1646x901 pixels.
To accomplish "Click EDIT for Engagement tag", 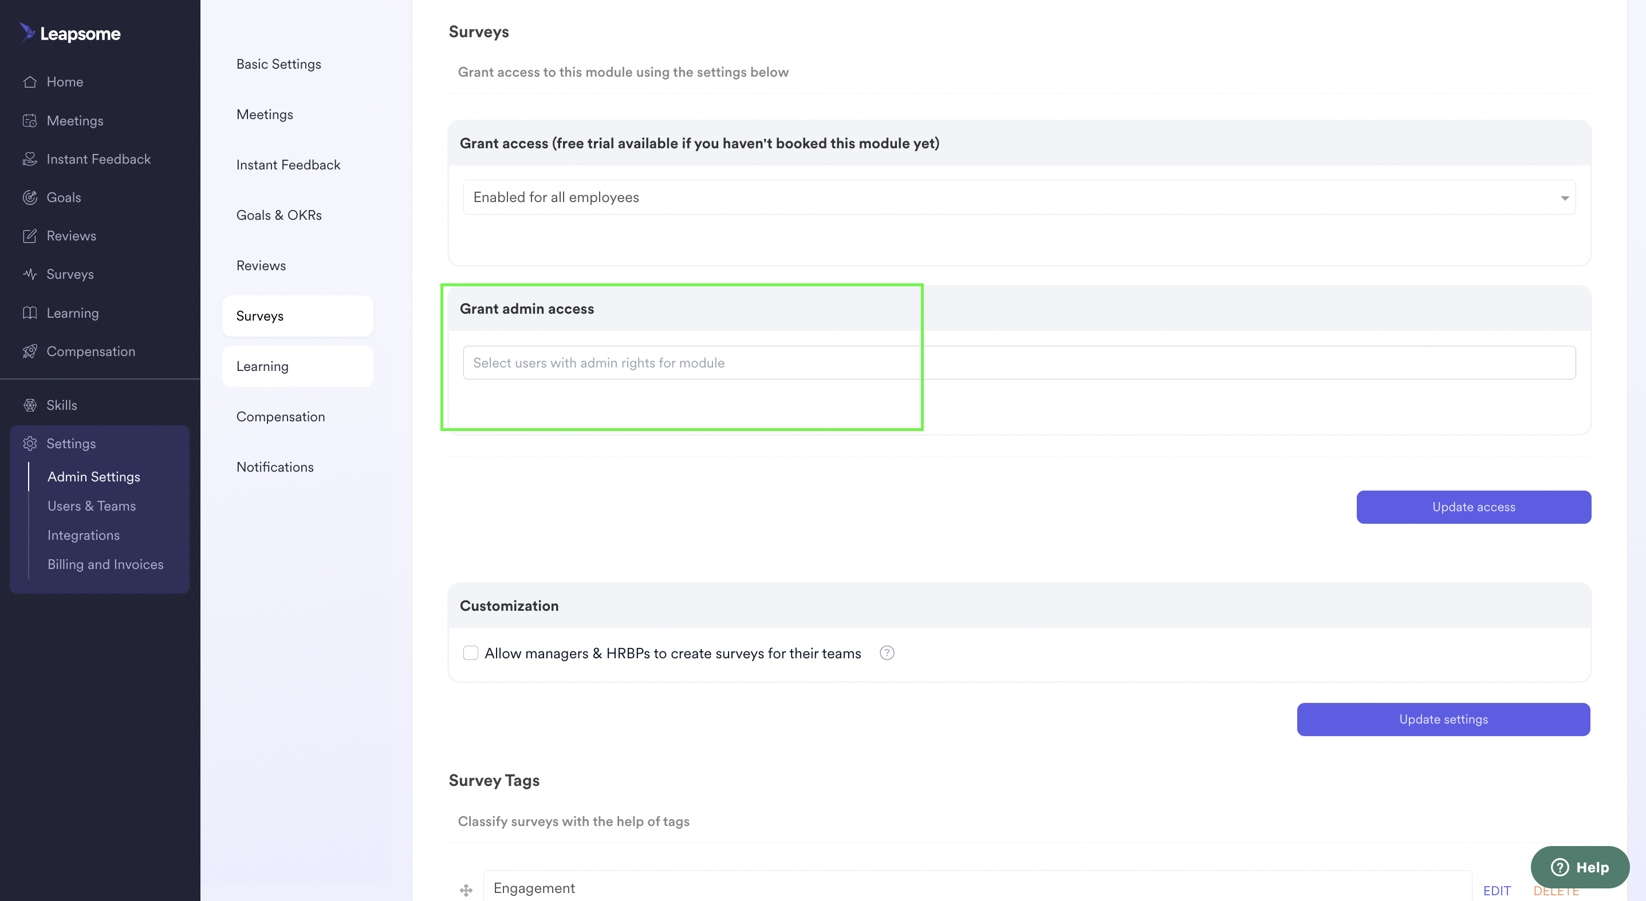I will pyautogui.click(x=1497, y=891).
